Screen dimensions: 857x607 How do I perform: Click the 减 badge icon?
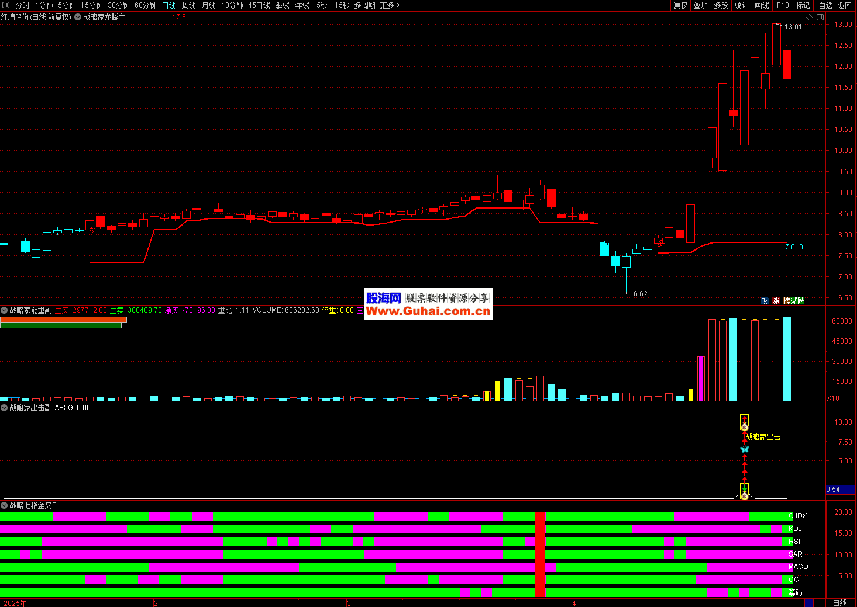[793, 301]
